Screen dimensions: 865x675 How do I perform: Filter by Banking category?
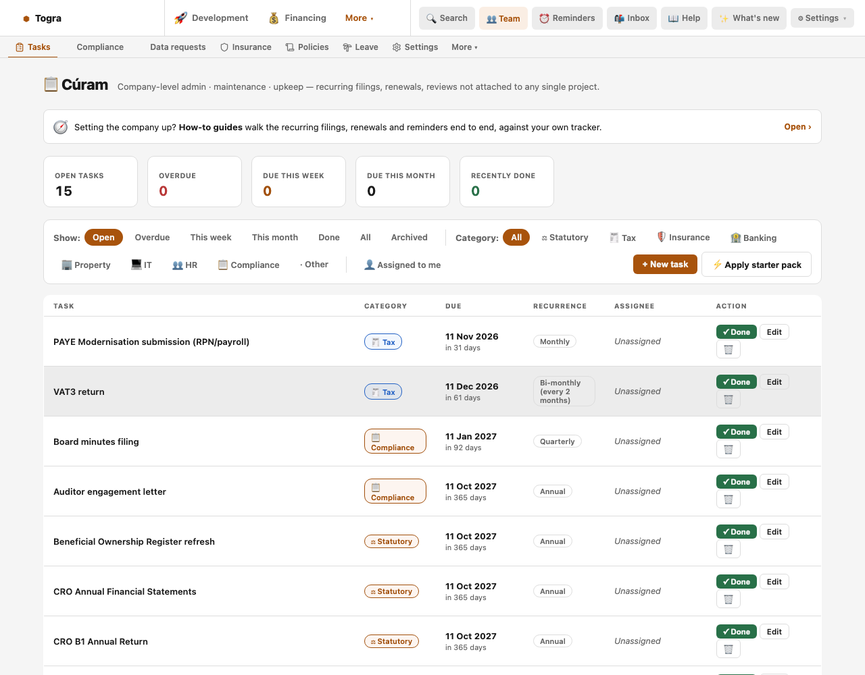click(x=753, y=238)
